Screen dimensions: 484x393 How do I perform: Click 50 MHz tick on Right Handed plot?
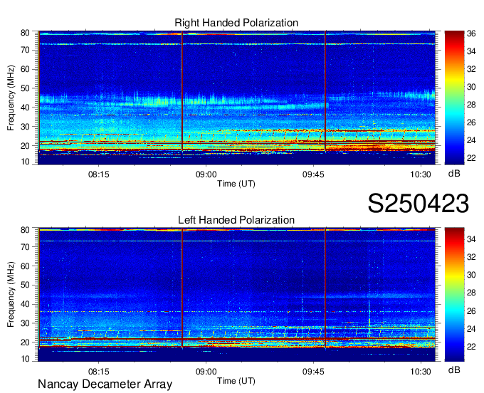tap(25, 88)
